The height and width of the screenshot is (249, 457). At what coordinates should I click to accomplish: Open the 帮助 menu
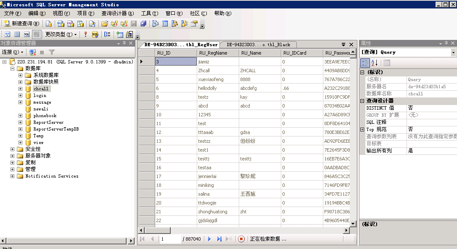click(223, 13)
